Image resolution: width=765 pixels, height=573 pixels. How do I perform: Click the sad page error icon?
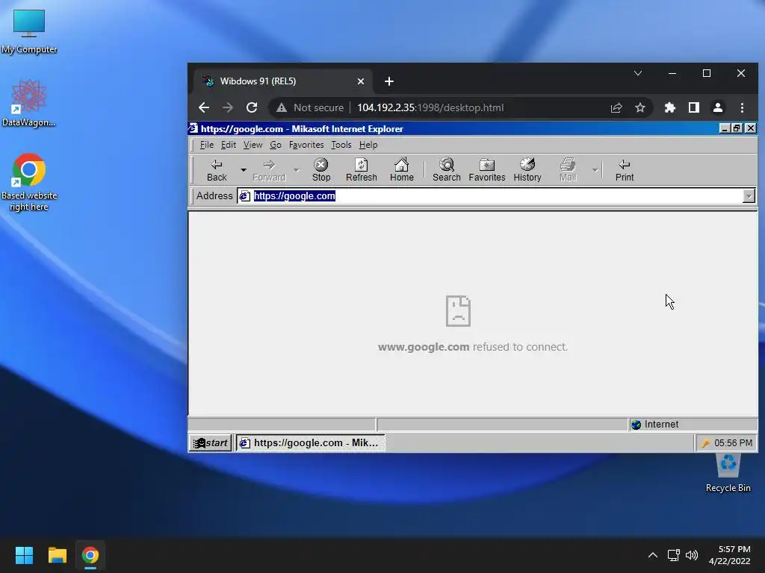pos(458,311)
